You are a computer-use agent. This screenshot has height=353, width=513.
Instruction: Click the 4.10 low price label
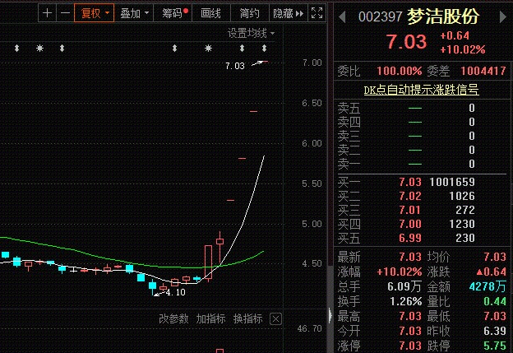[176, 292]
